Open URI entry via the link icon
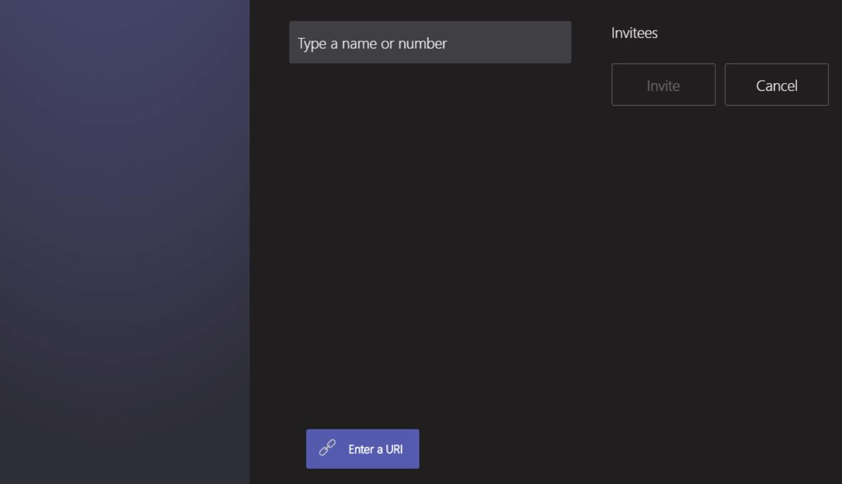842x484 pixels. coord(327,448)
